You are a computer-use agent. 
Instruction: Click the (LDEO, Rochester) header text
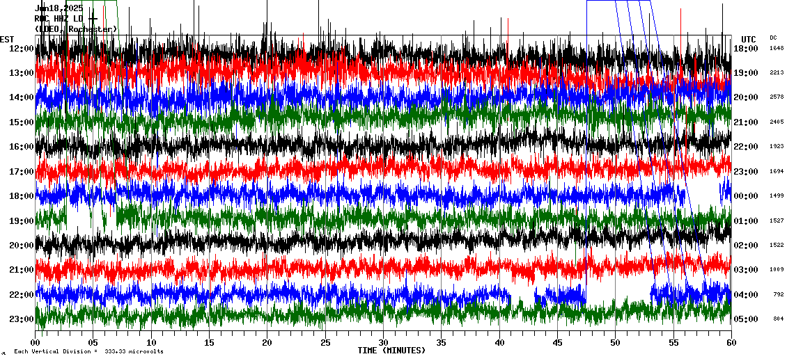pyautogui.click(x=76, y=29)
